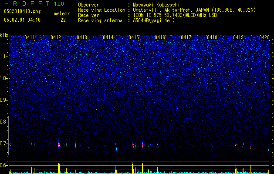Click the Receiving antenna label
Screen dimensions: 274x174
coord(100,20)
